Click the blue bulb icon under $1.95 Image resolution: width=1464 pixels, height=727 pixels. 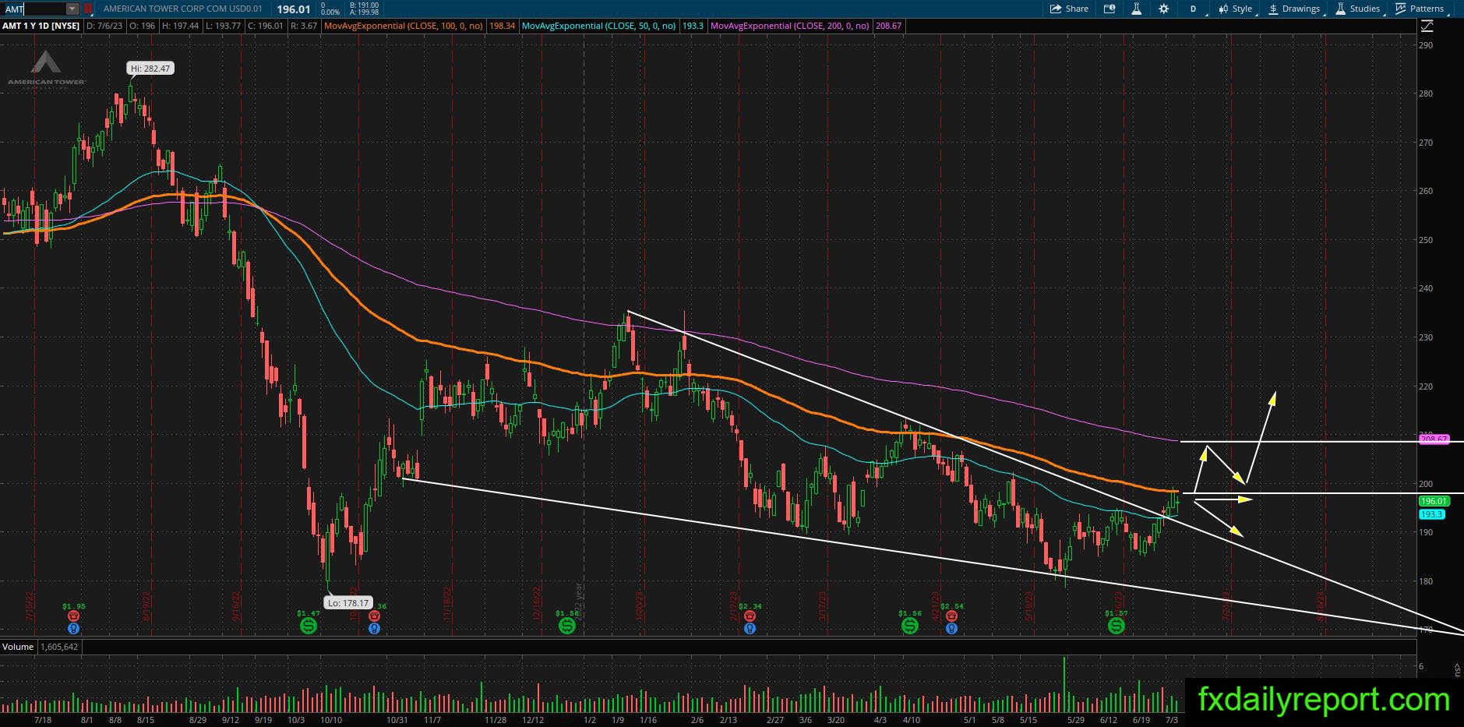73,628
